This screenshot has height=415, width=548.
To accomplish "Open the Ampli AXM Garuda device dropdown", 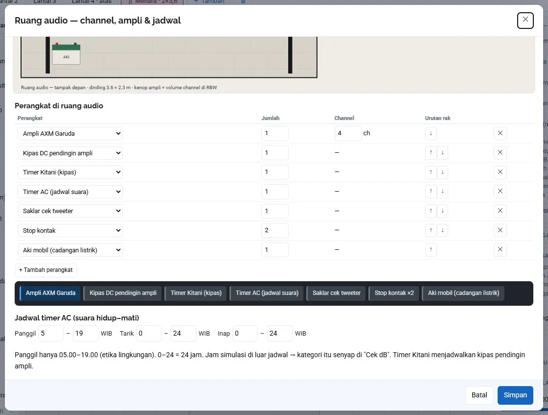I will [x=70, y=133].
